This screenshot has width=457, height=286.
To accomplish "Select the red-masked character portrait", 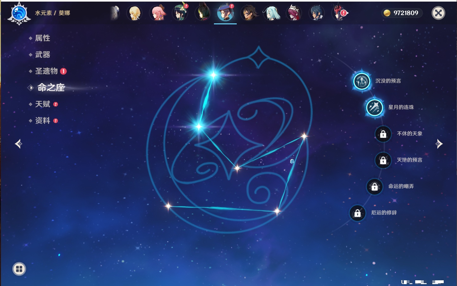I will coord(339,13).
